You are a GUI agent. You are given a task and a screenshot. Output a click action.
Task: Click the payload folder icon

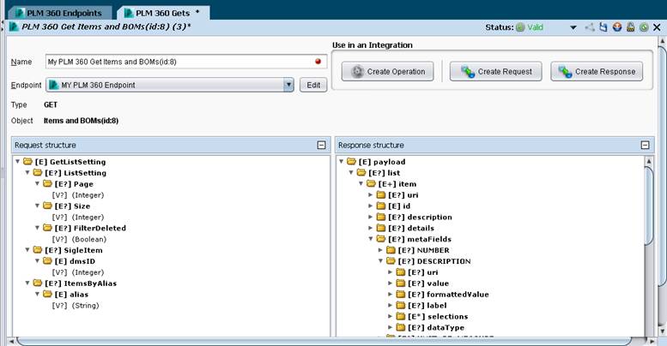click(x=351, y=161)
